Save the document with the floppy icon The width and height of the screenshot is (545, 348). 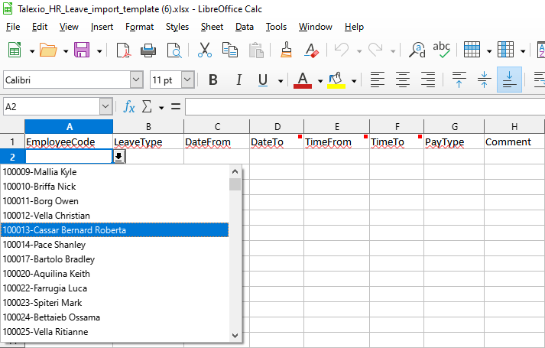[x=82, y=50]
